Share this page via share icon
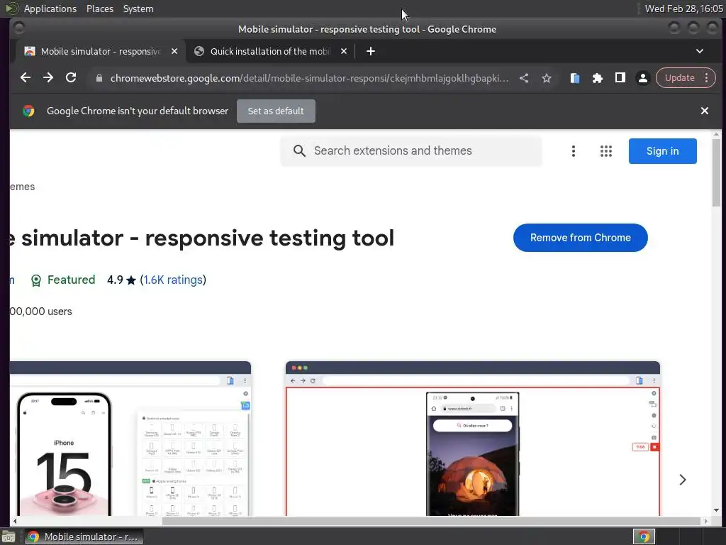This screenshot has width=726, height=545. coord(524,78)
